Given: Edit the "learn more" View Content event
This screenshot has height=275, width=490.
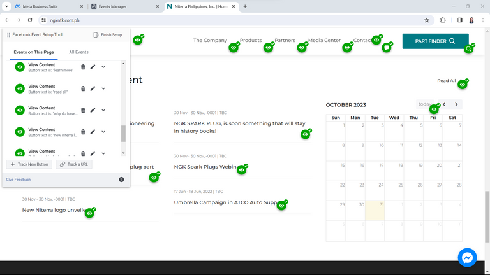Looking at the screenshot, I should tap(93, 67).
